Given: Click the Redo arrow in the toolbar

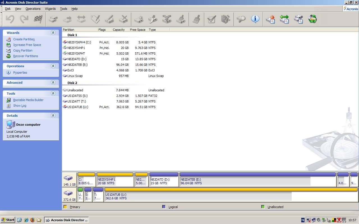Looking at the screenshot, I should pos(24,19).
